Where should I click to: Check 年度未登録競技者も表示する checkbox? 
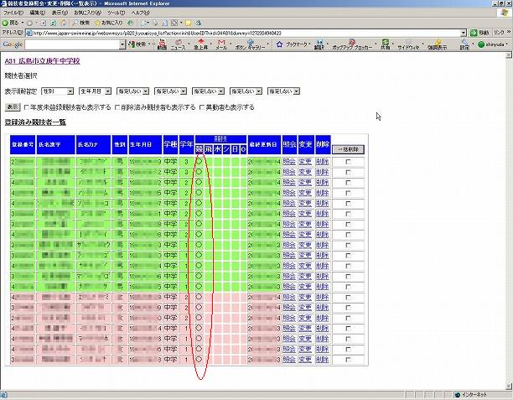[x=27, y=107]
